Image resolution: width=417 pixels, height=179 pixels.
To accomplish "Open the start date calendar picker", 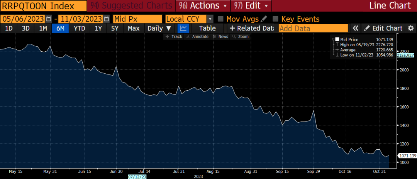I will [x=48, y=19].
